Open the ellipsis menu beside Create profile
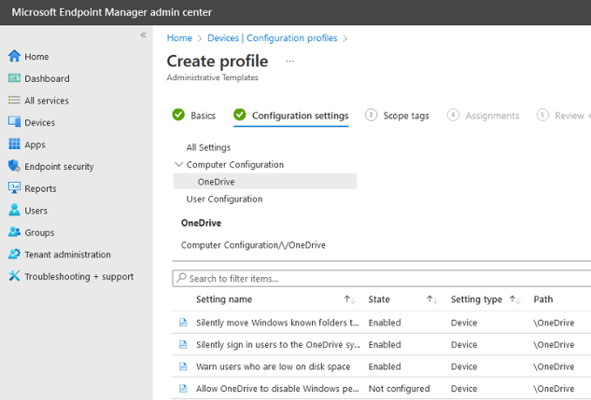Screen dimensions: 591x400 pos(289,61)
